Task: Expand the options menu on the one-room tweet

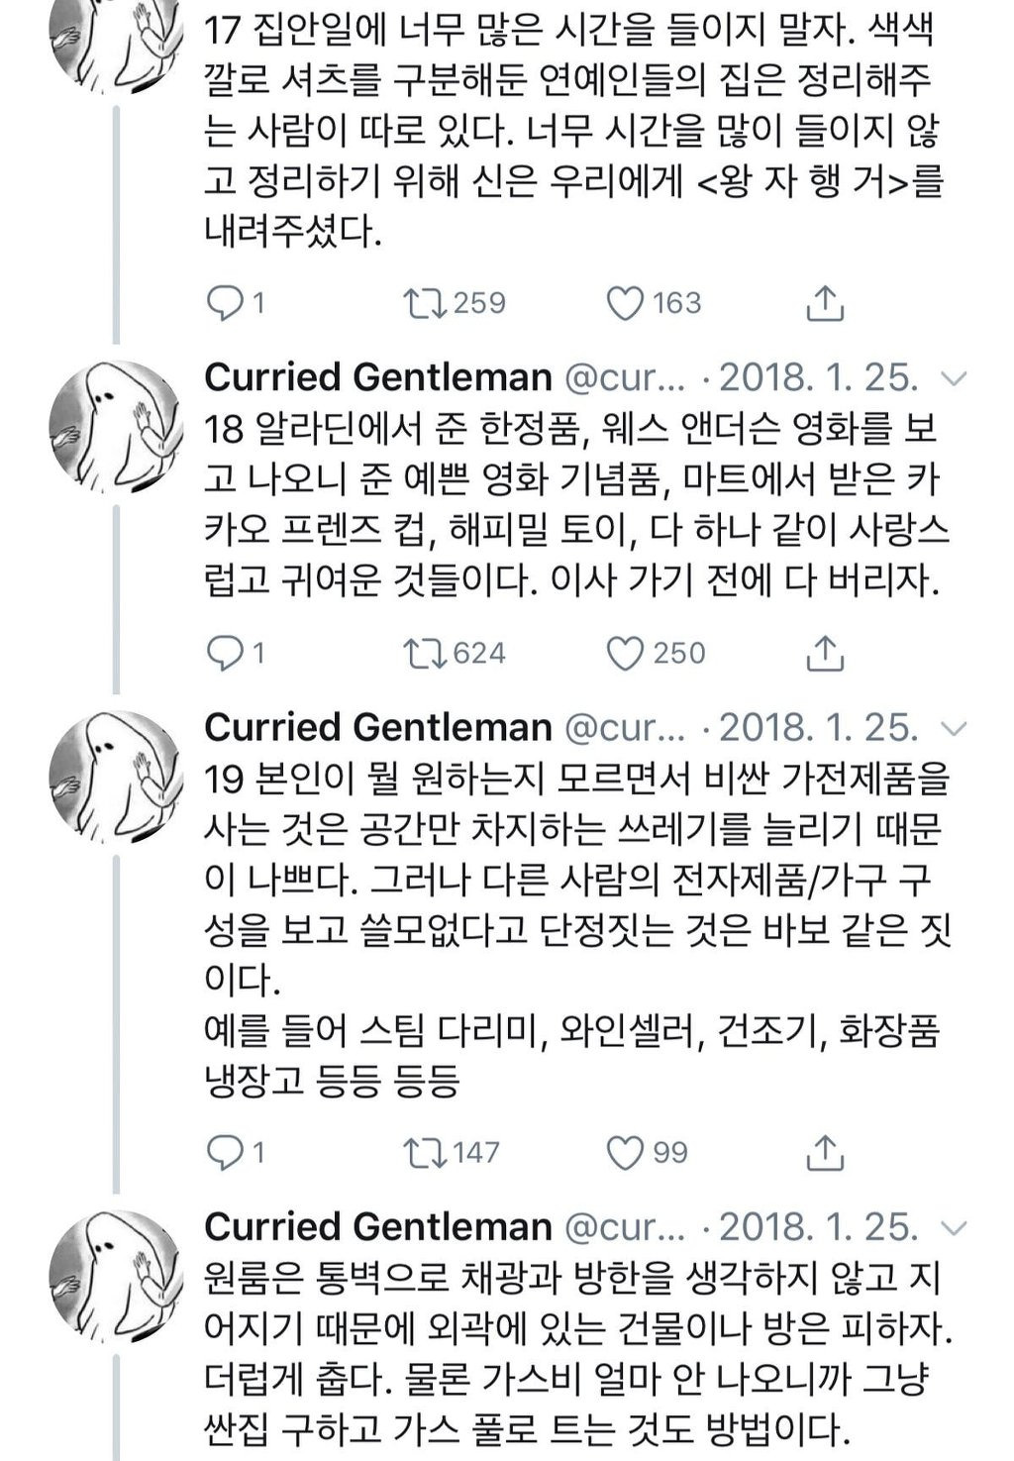Action: pyautogui.click(x=954, y=1228)
